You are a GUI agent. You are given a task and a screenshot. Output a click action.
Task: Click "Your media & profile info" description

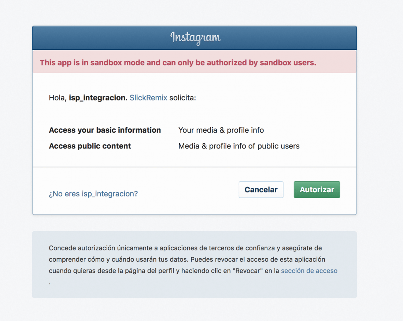point(221,130)
